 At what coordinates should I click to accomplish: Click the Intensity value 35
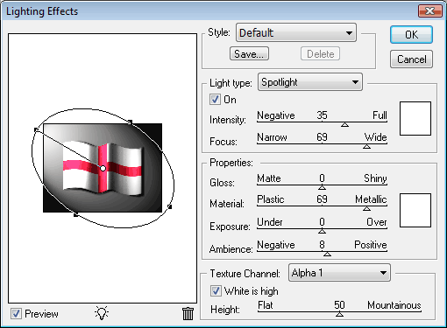[x=322, y=115]
